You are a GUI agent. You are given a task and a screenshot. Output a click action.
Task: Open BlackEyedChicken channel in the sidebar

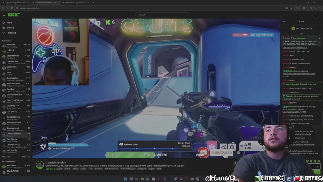pos(16,101)
